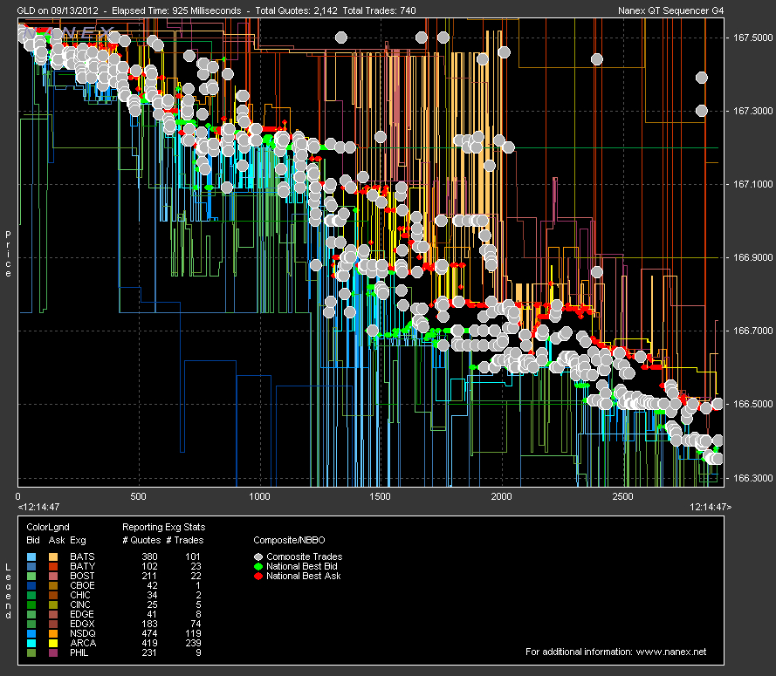Select the 166.5000 price axis label
The image size is (776, 676).
752,404
